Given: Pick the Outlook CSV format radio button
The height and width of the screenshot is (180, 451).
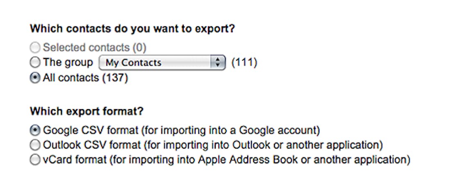Looking at the screenshot, I should 36,145.
